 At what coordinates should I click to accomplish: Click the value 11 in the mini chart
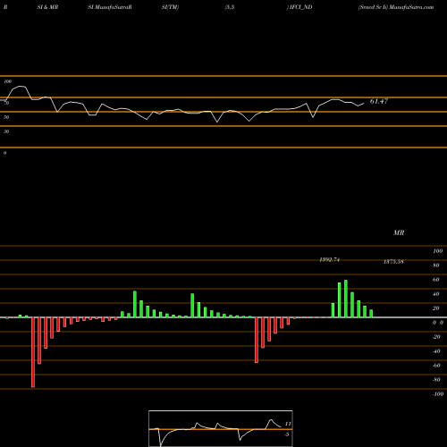tap(288, 424)
